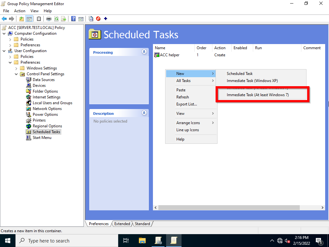Open Windows Start button on taskbar

pos(8,241)
